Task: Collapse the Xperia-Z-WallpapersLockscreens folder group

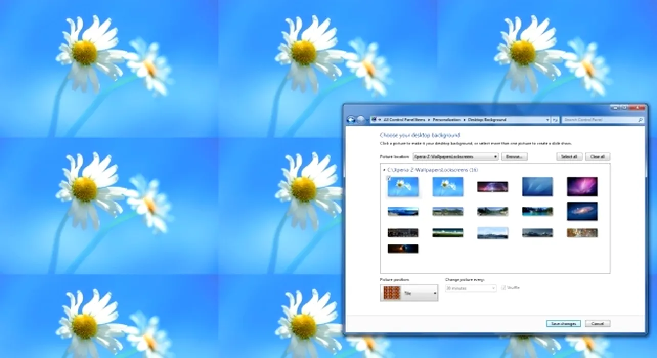Action: click(384, 170)
